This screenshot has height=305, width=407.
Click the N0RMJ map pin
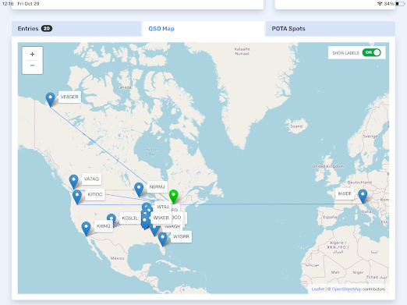pos(139,190)
